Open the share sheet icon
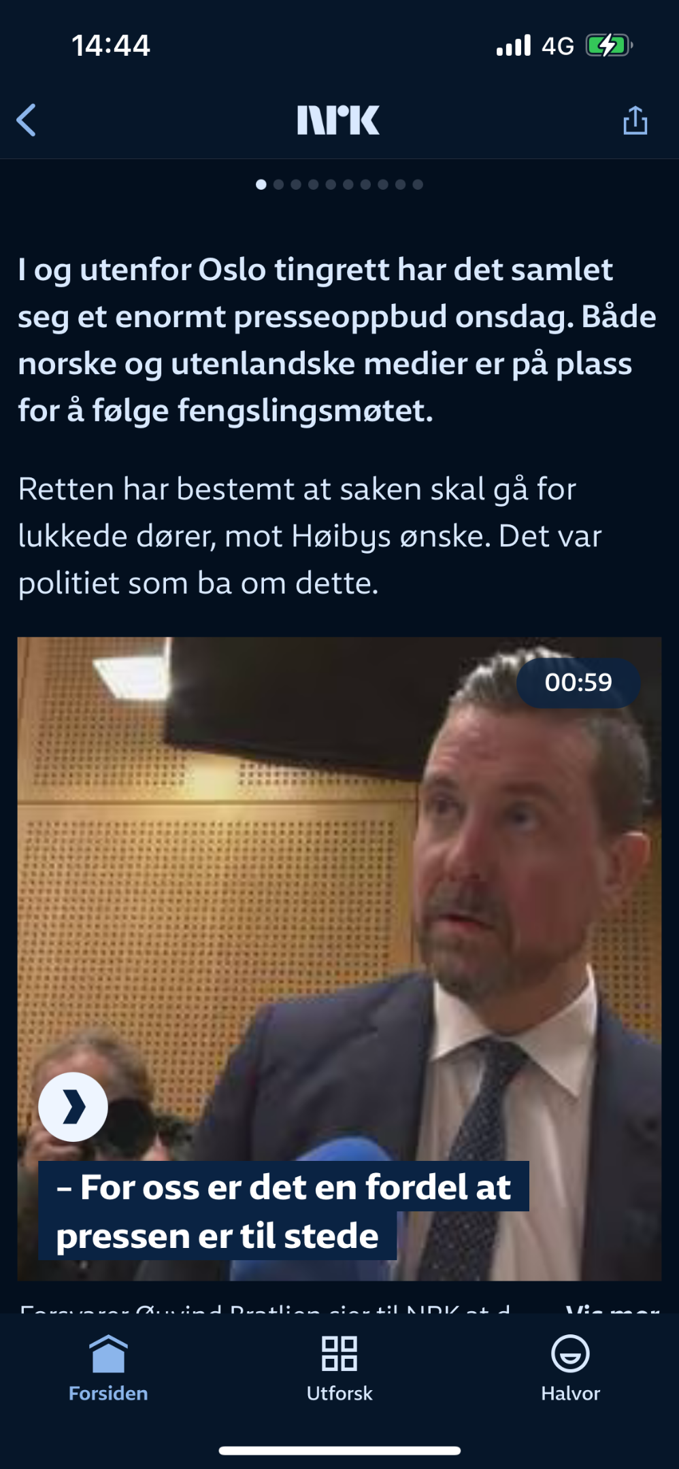The image size is (679, 1469). click(635, 120)
